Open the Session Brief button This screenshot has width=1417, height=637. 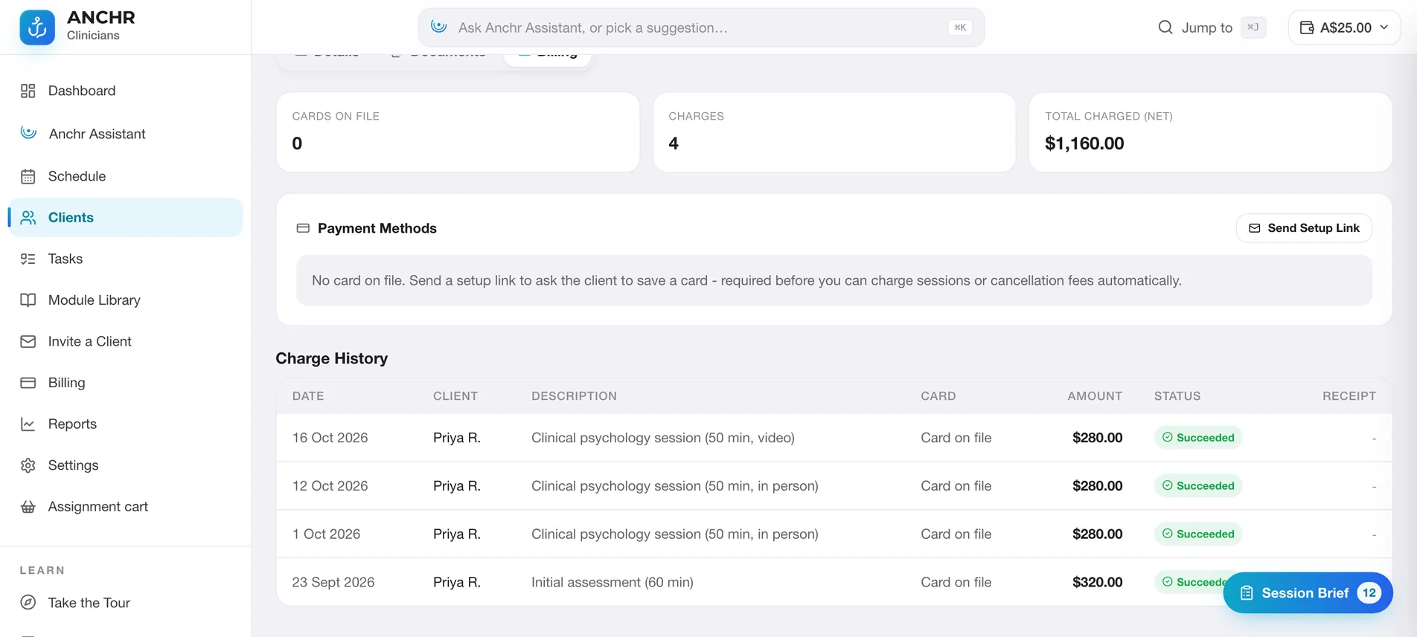click(1308, 592)
